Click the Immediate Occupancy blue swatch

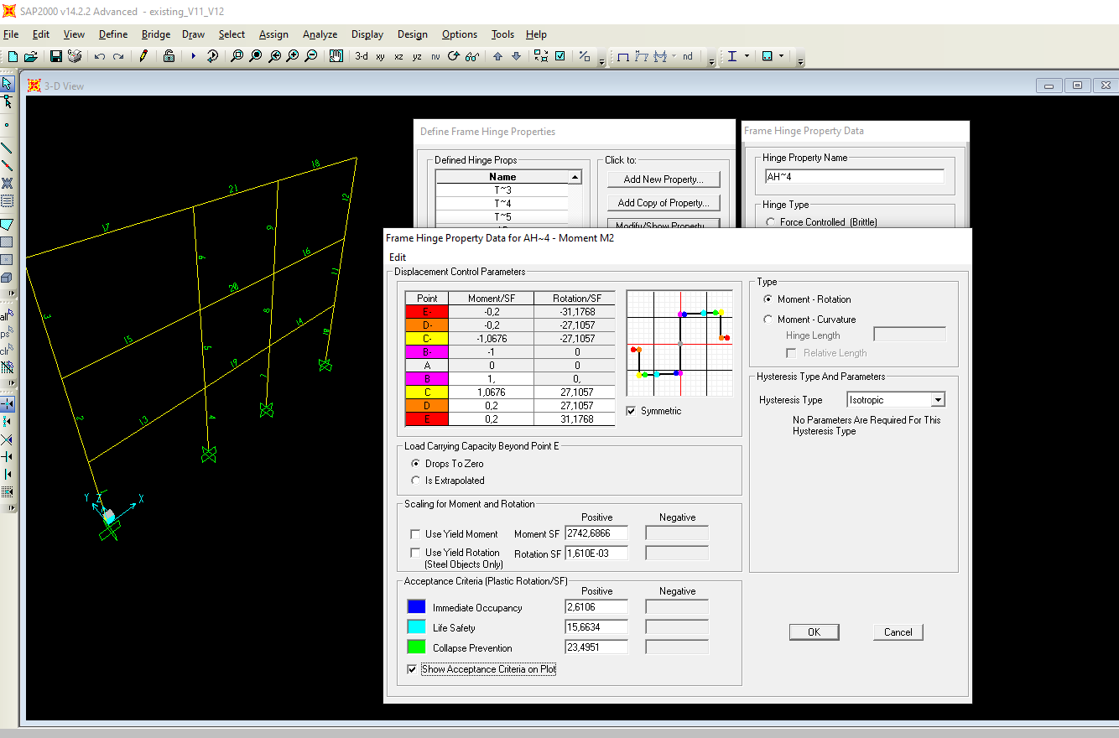pos(416,607)
